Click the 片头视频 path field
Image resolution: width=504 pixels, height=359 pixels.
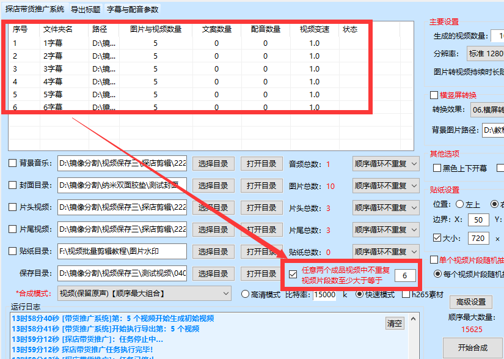click(122, 207)
